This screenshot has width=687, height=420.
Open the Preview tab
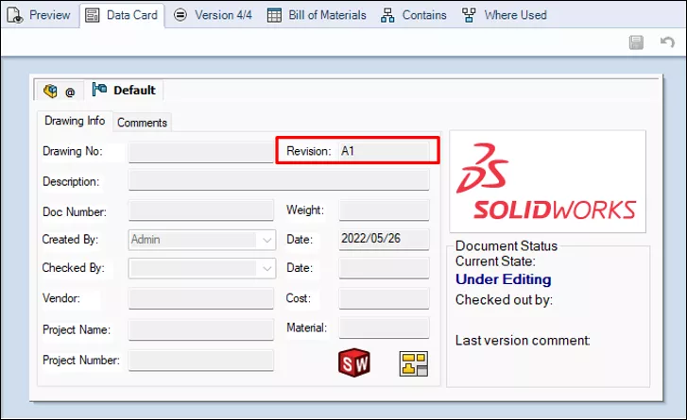pyautogui.click(x=39, y=15)
